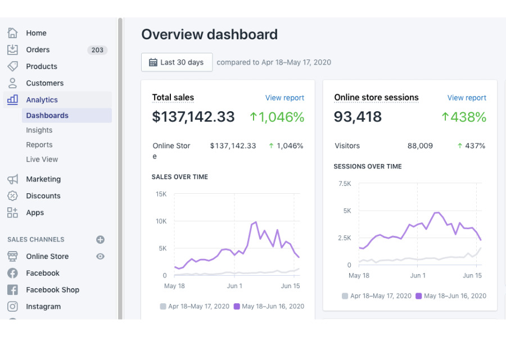Click the sidebar vertical scrollbar

pyautogui.click(x=120, y=168)
